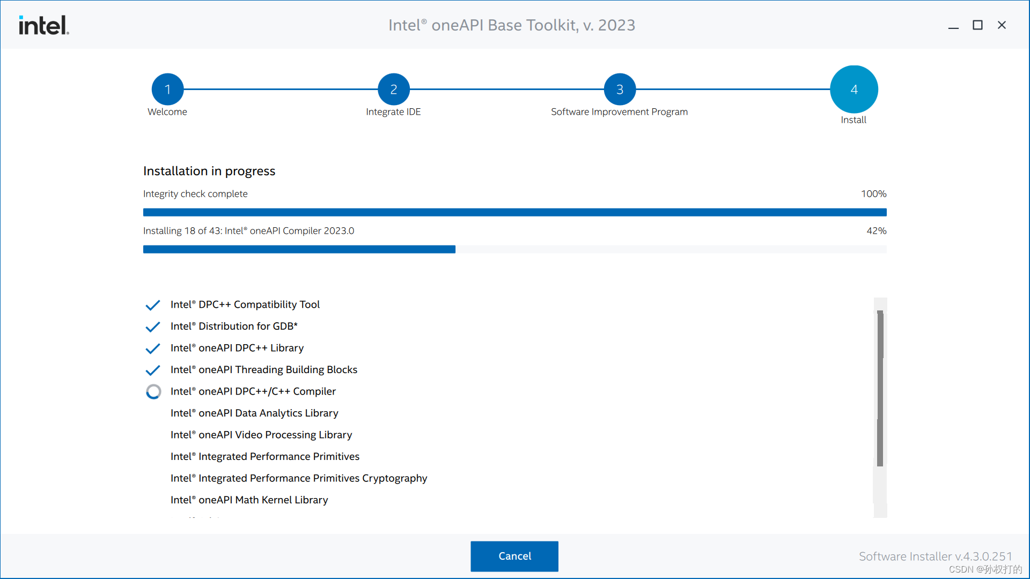This screenshot has height=579, width=1030.
Task: Click the 100% progress value
Action: (x=873, y=194)
